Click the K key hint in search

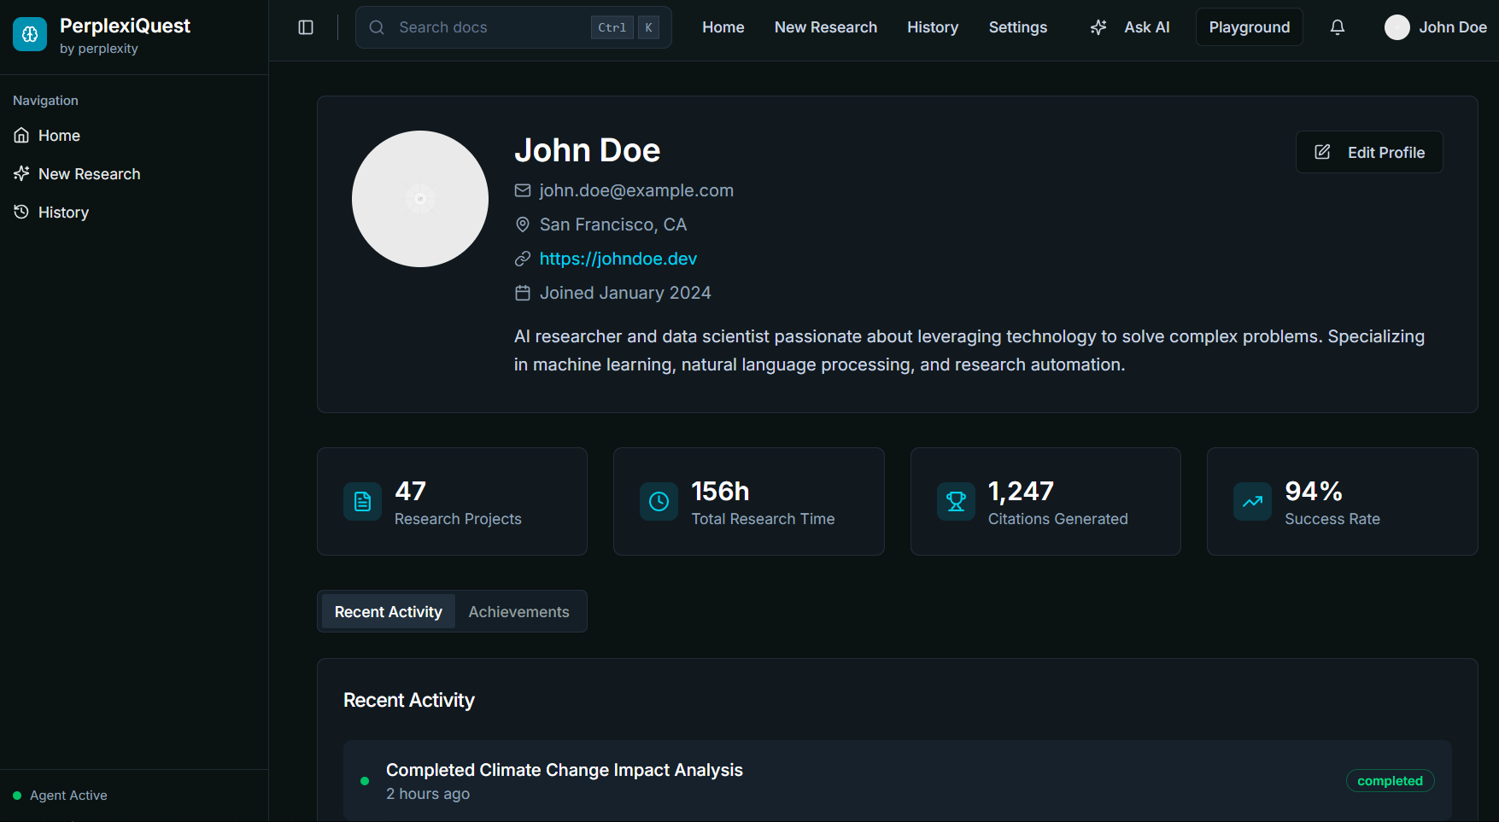tap(648, 27)
